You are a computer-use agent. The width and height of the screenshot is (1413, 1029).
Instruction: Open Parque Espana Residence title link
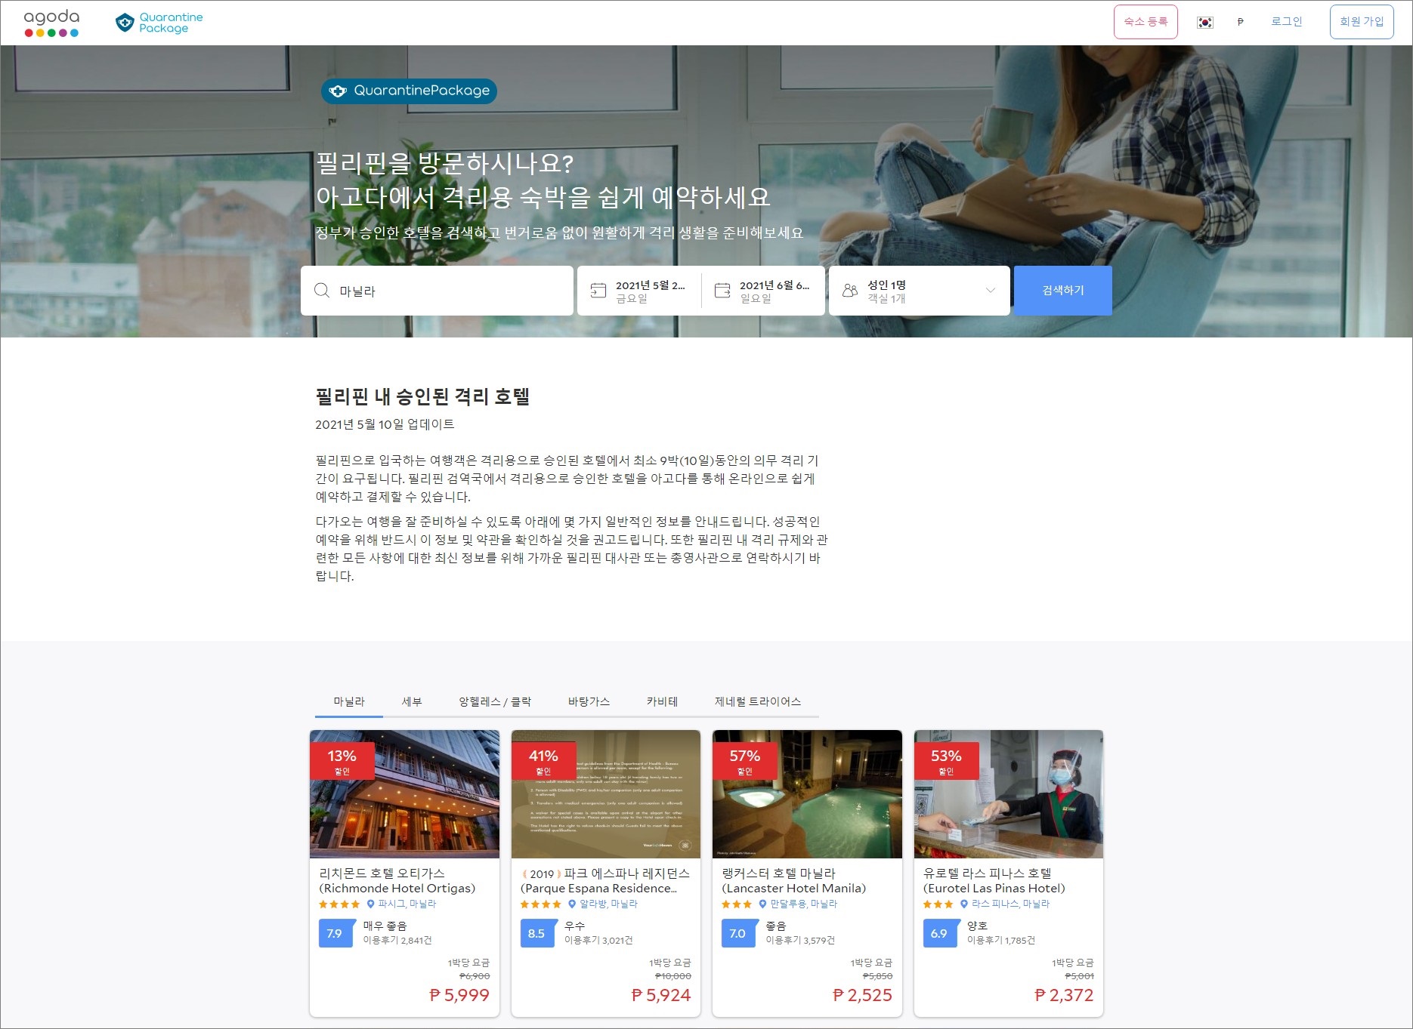pos(605,881)
